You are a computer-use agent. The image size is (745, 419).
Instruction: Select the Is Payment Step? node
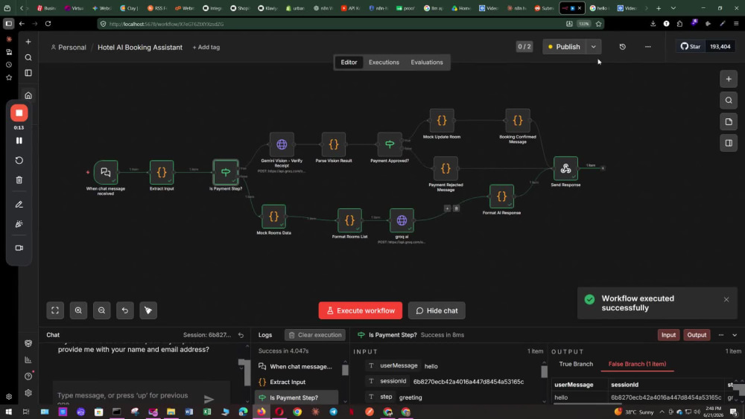coord(226,172)
